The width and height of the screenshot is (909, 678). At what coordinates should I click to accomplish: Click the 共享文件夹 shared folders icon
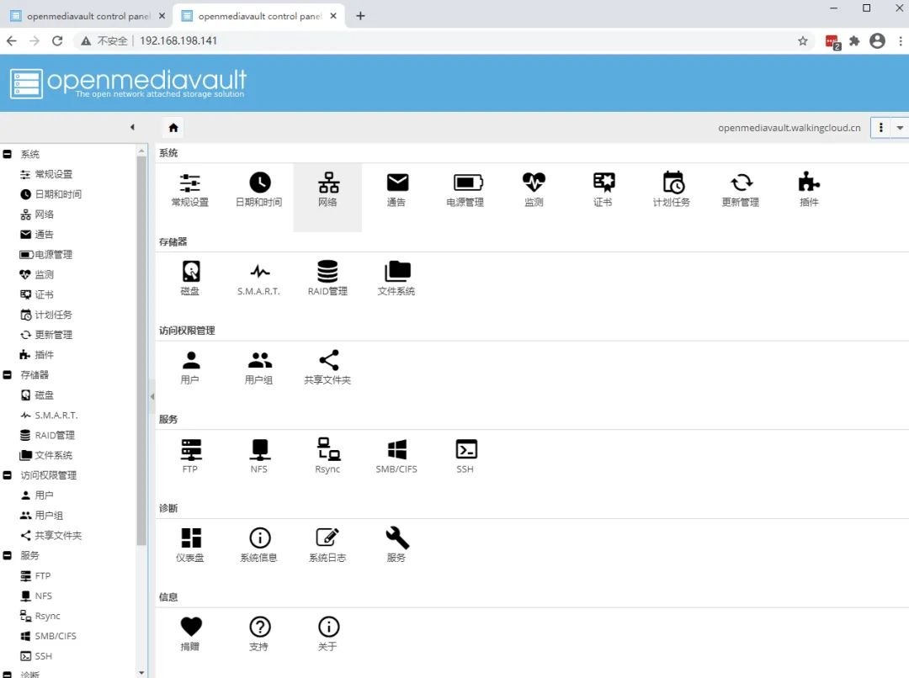coord(327,367)
